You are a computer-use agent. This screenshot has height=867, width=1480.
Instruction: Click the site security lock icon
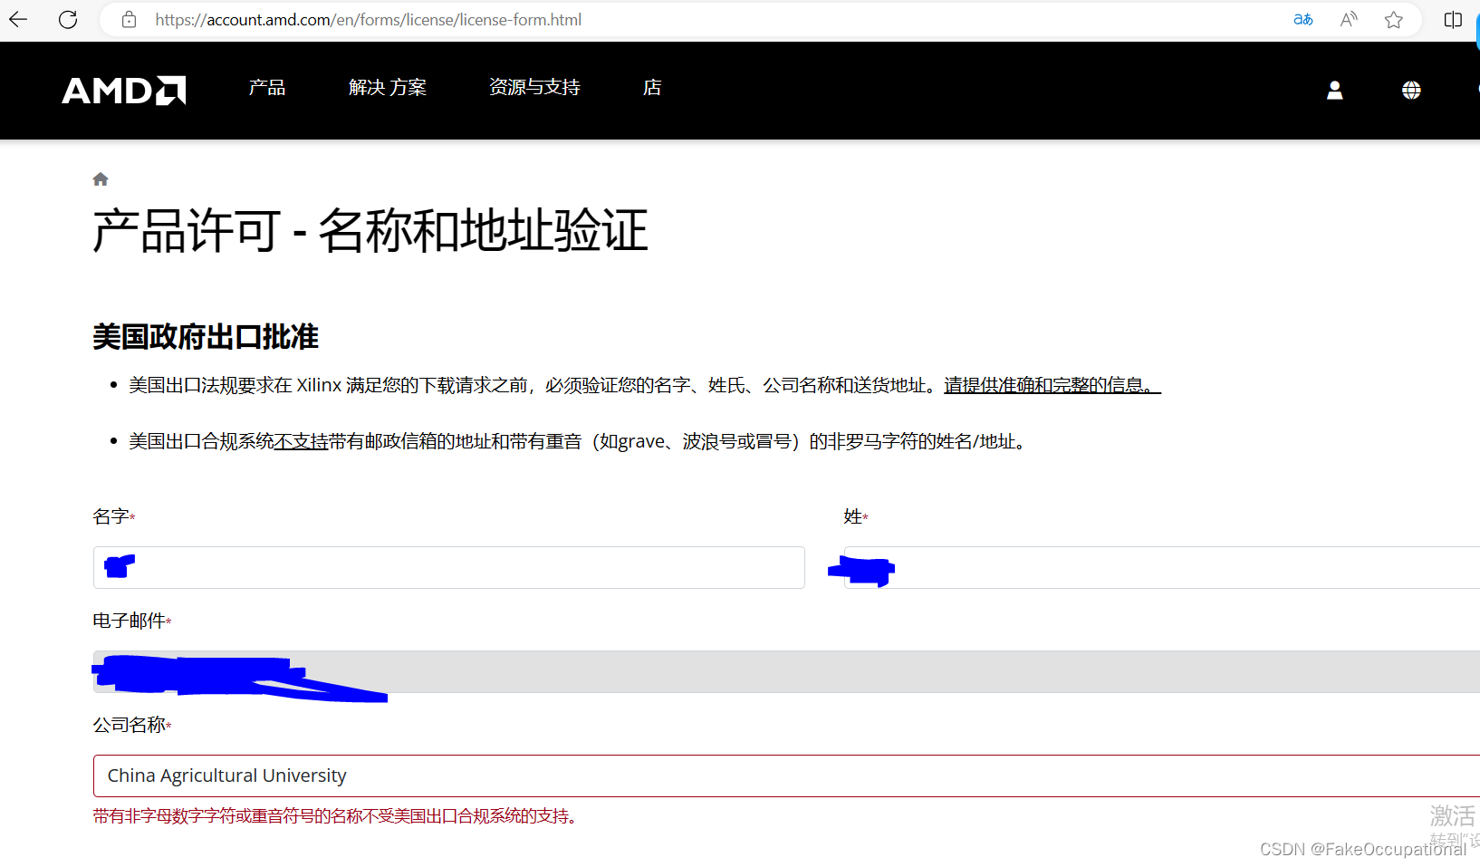(129, 19)
